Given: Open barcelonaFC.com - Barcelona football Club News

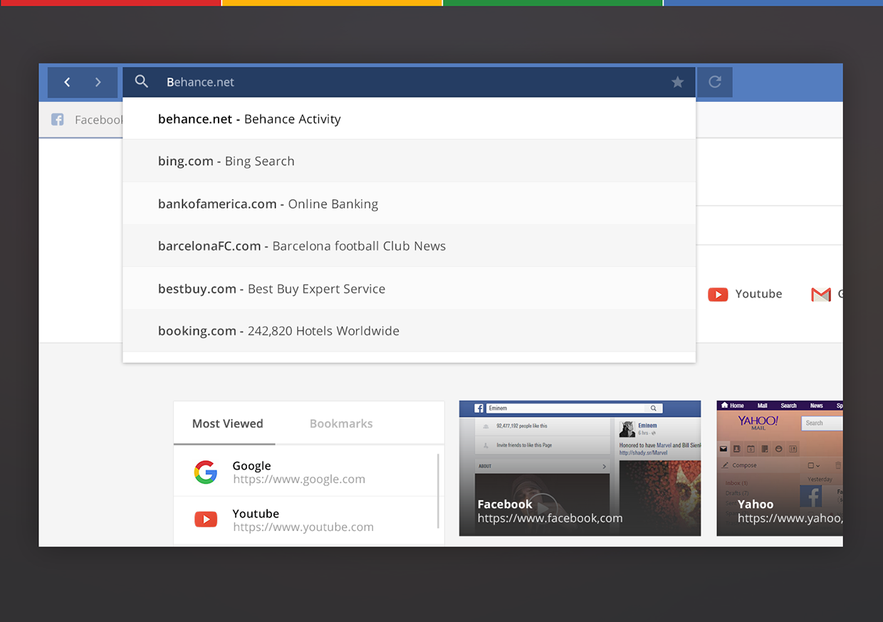Looking at the screenshot, I should coord(409,246).
